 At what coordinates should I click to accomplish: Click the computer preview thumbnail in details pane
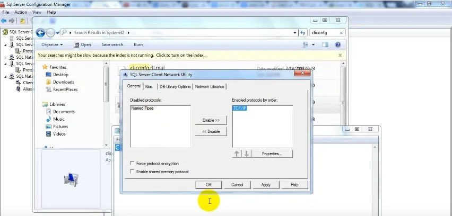point(71,179)
